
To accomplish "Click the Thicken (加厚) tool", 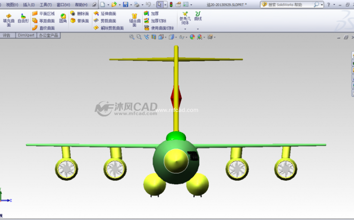I will pos(152,13).
